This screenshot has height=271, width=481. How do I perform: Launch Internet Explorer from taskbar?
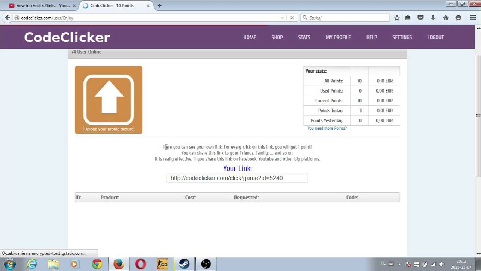(x=32, y=264)
